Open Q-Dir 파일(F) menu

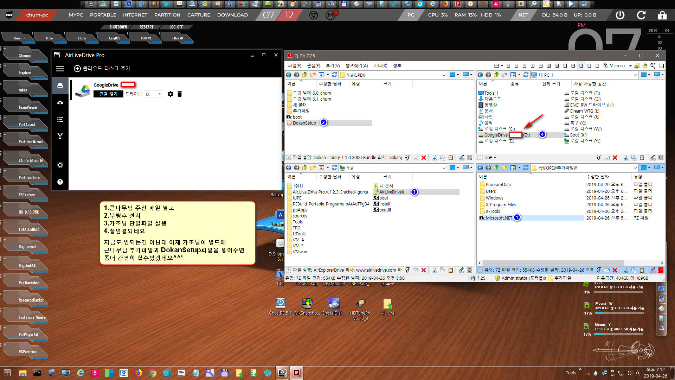[294, 66]
